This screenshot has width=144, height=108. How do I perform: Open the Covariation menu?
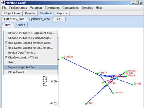tap(52, 8)
